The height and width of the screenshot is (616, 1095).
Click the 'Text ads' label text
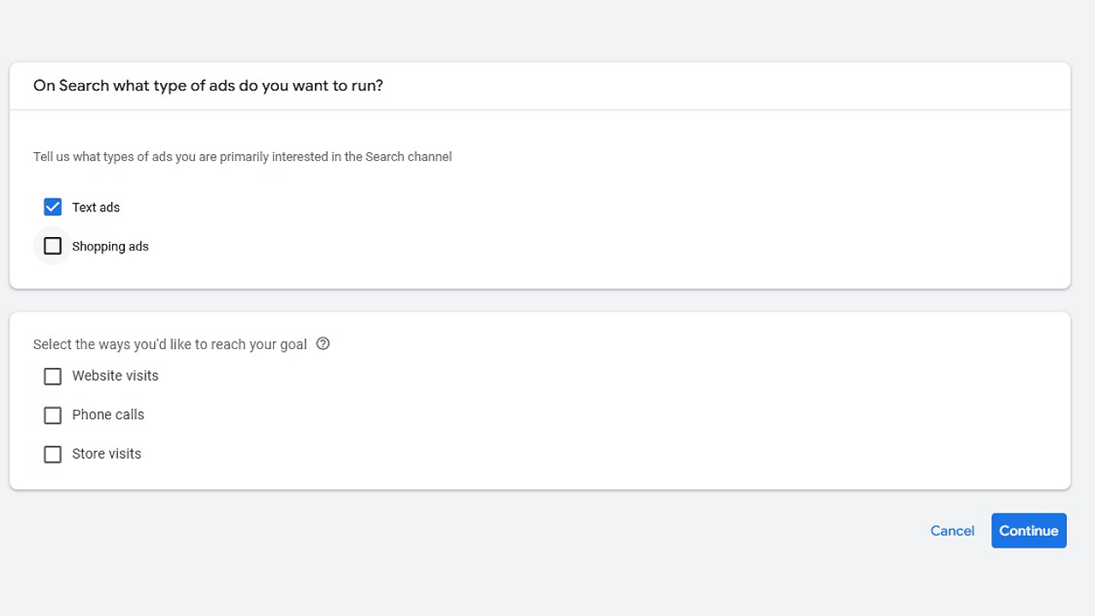tap(96, 207)
